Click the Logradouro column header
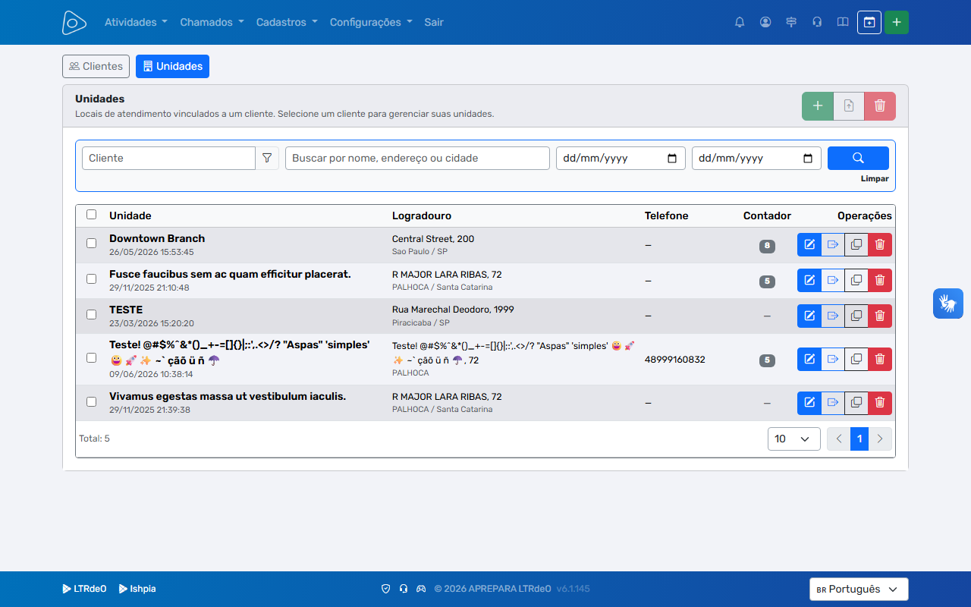 click(422, 215)
